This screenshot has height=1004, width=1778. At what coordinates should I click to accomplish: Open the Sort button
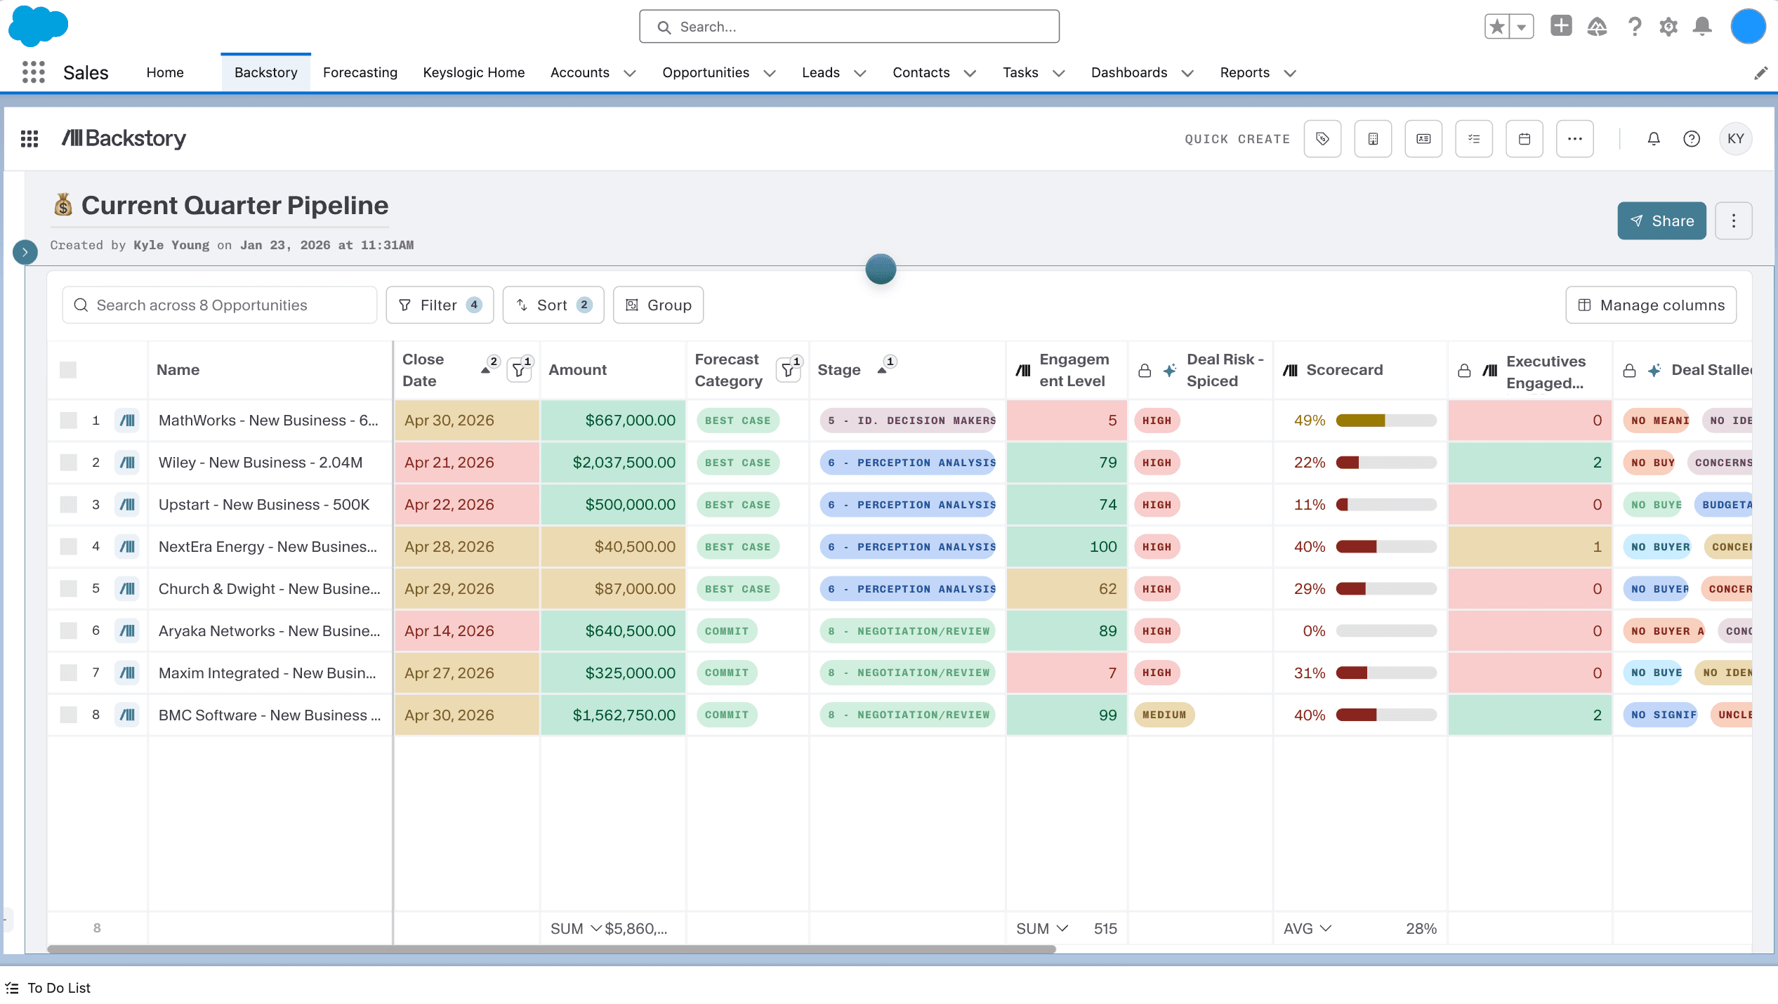tap(553, 305)
